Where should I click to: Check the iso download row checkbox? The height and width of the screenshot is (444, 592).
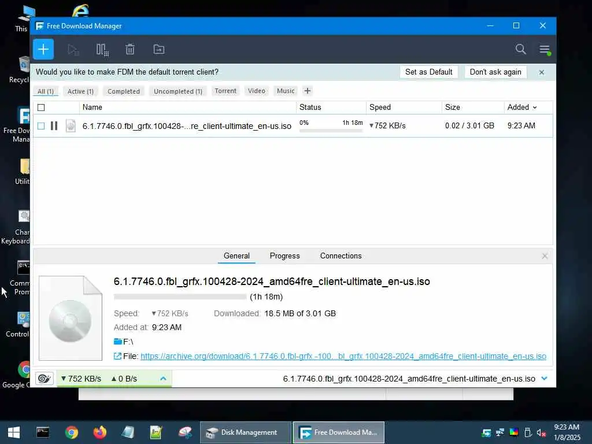[41, 125]
